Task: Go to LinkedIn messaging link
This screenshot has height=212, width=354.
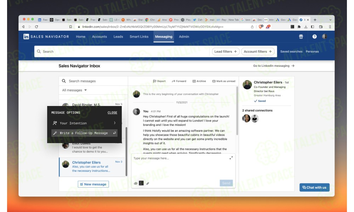Action: pos(274,66)
